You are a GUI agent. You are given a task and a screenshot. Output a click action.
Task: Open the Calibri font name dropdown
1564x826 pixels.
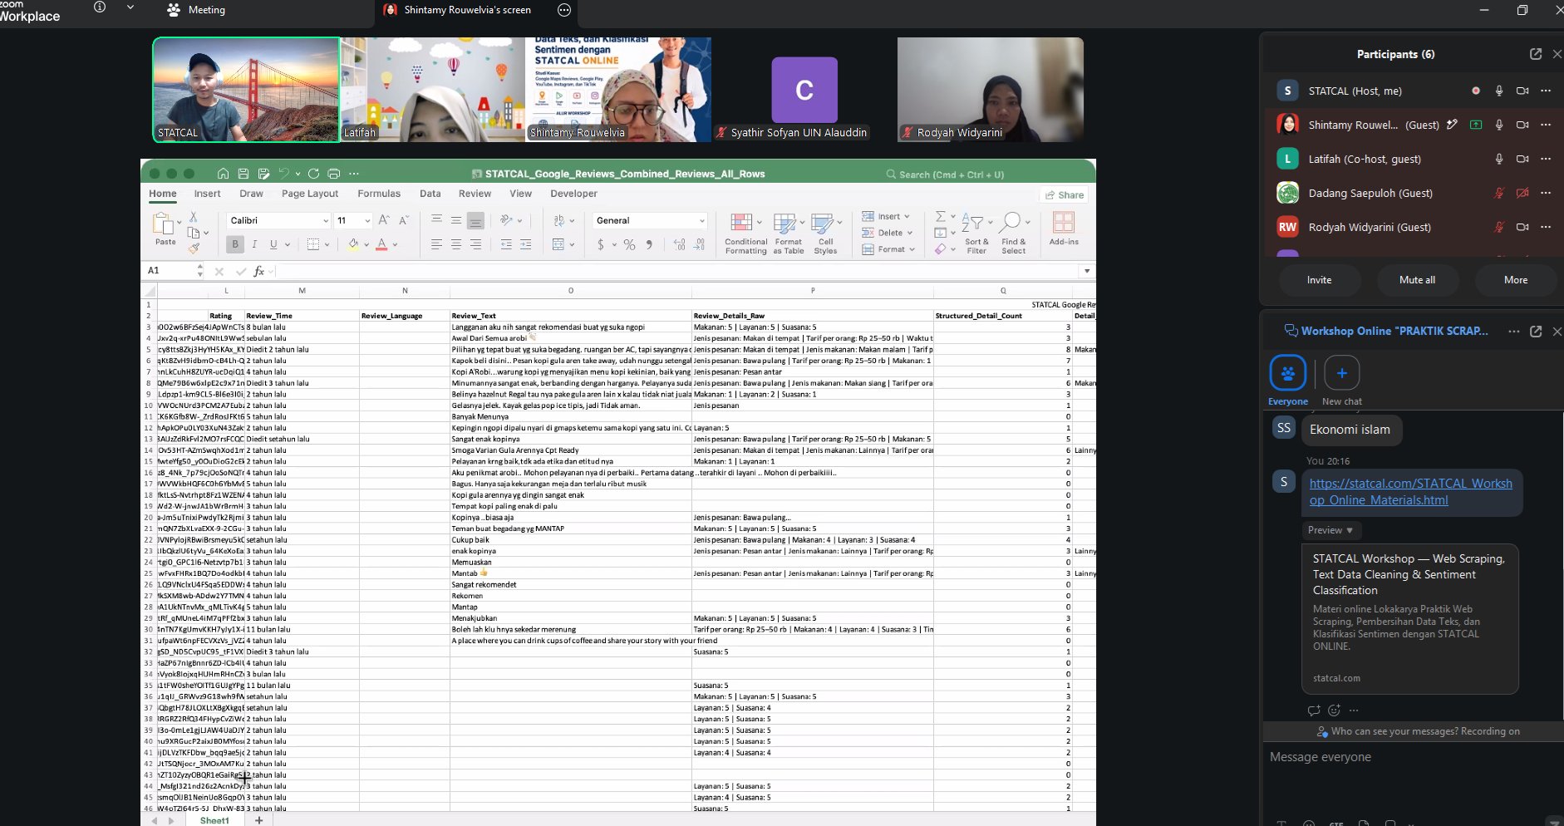click(x=326, y=220)
